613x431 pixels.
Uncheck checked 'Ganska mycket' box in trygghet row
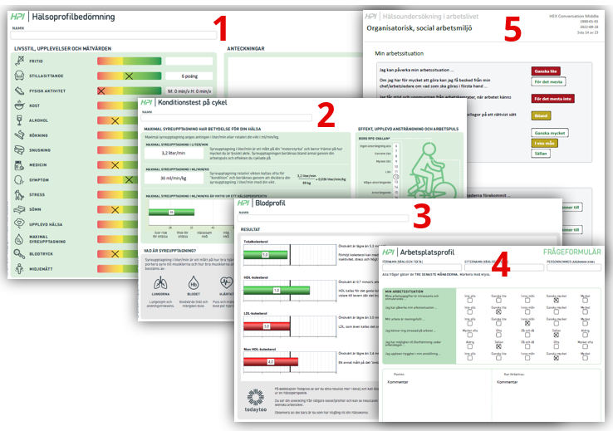[556, 358]
